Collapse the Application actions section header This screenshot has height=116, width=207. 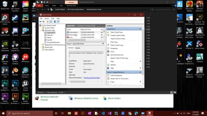click(140, 29)
